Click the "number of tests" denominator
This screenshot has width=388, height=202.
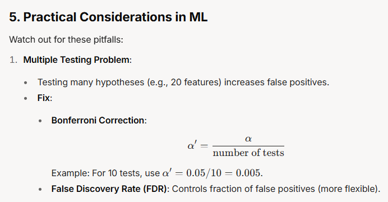[x=248, y=153]
